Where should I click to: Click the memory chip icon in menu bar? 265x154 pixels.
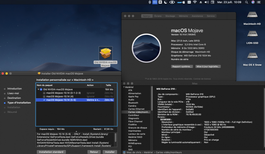point(189,2)
